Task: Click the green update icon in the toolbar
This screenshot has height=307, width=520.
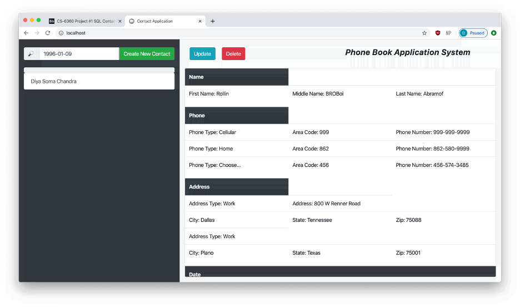Action: coord(493,33)
